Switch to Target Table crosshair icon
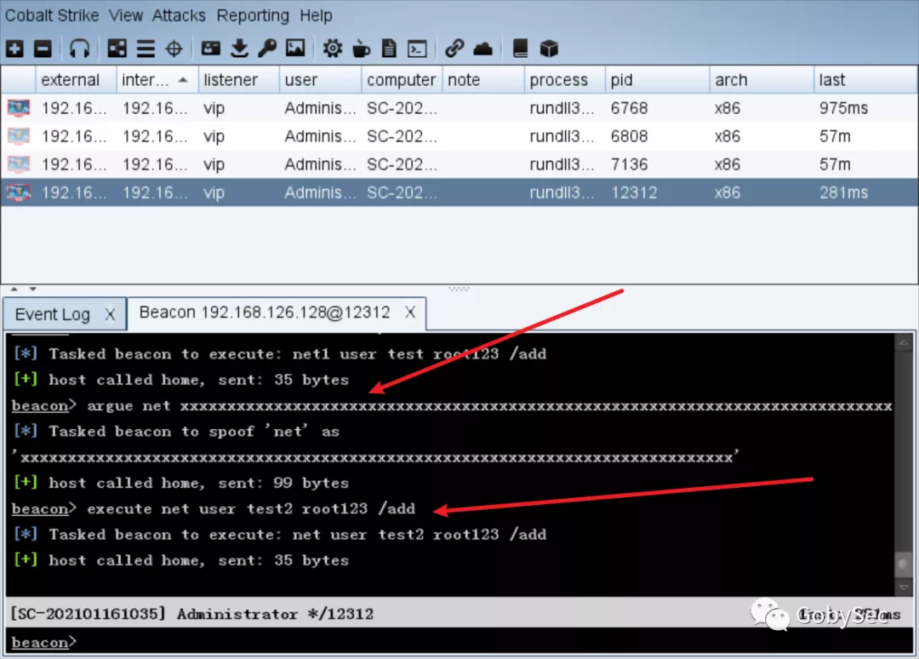The width and height of the screenshot is (919, 659). pyautogui.click(x=174, y=49)
